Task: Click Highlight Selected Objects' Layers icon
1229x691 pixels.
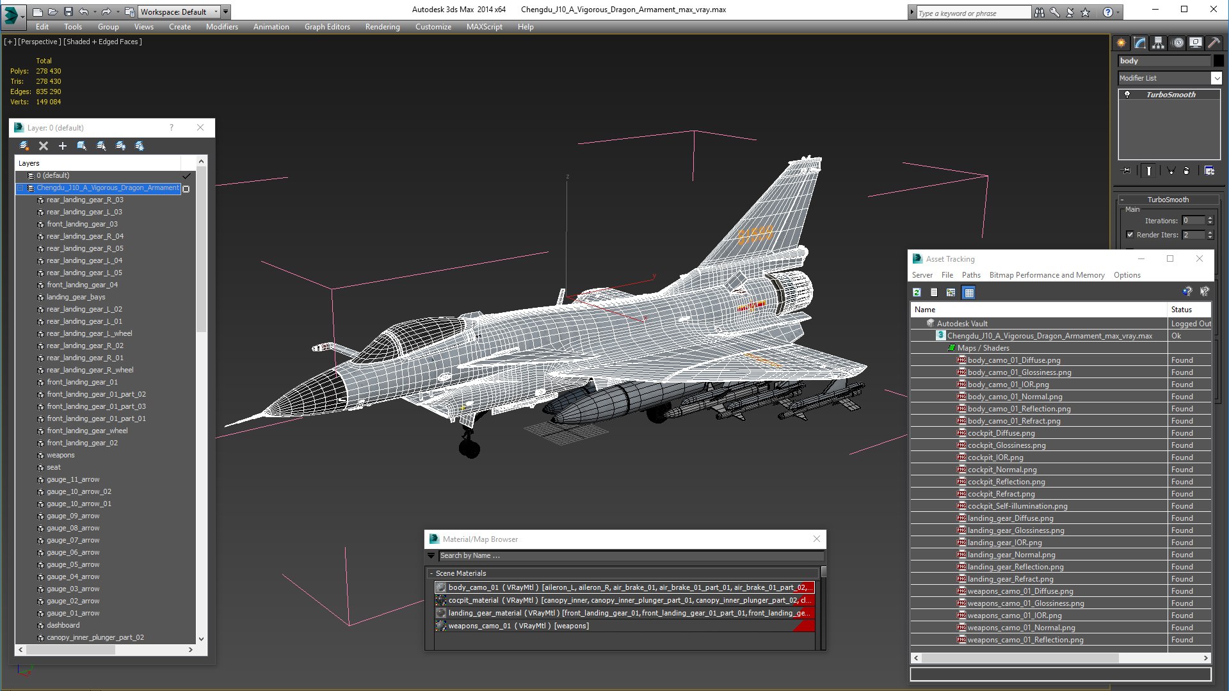Action: (101, 146)
